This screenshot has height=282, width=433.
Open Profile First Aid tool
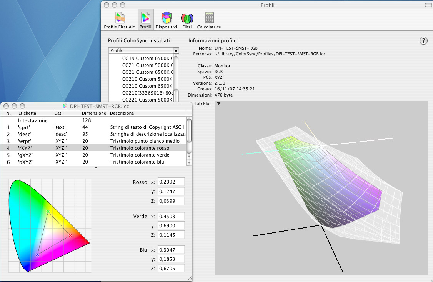point(120,20)
